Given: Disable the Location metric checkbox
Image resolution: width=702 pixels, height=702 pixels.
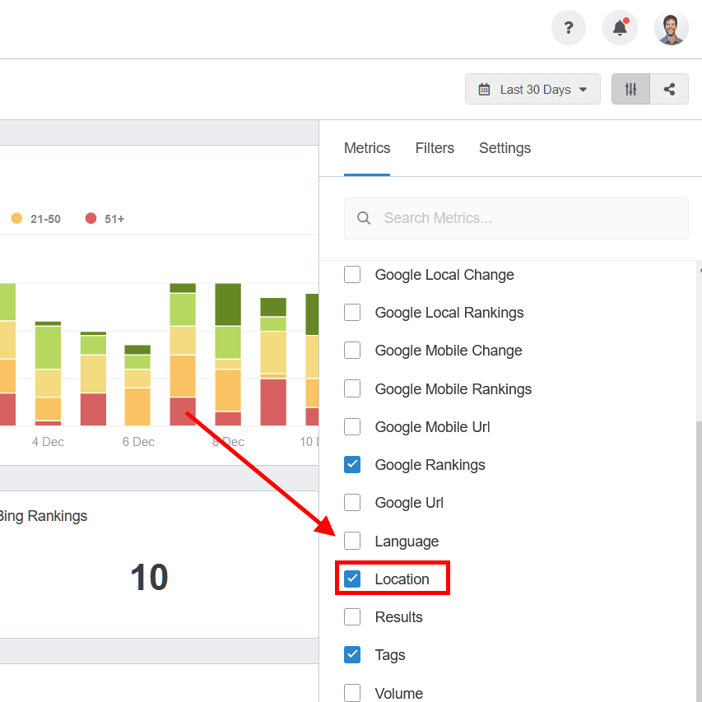Looking at the screenshot, I should pos(352,579).
